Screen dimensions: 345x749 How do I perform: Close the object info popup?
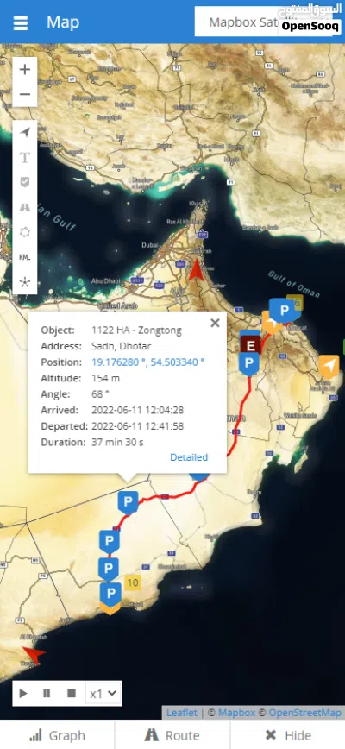pyautogui.click(x=216, y=323)
